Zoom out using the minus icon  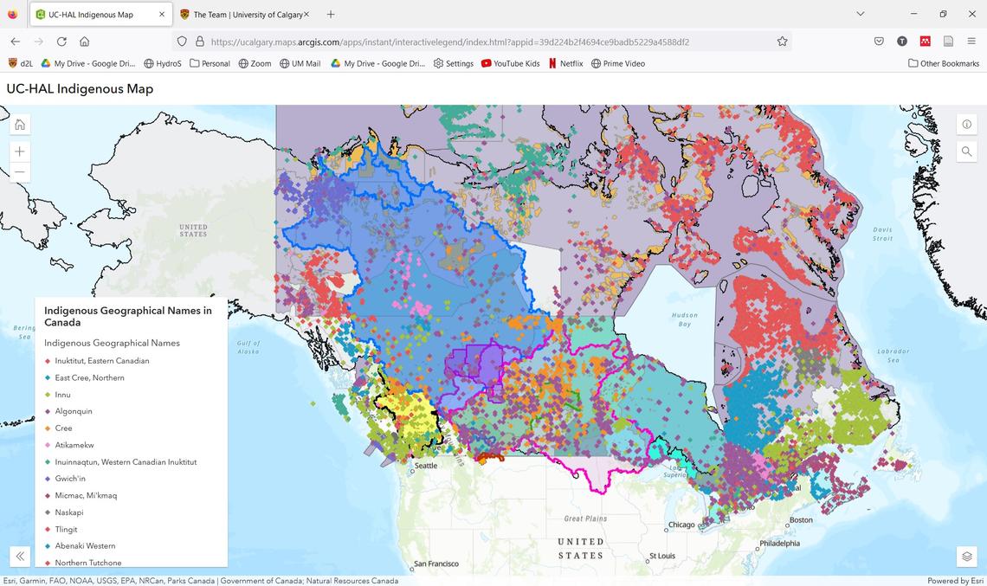tap(19, 171)
